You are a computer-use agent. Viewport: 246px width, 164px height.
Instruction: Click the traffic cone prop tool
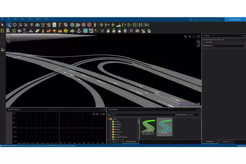(43, 31)
